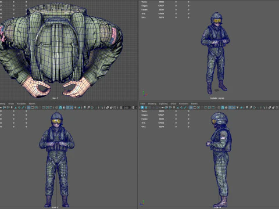Viewport: 279px width, 209px height.
Task: Open Shading menu of the side view panel
Action: point(152,103)
